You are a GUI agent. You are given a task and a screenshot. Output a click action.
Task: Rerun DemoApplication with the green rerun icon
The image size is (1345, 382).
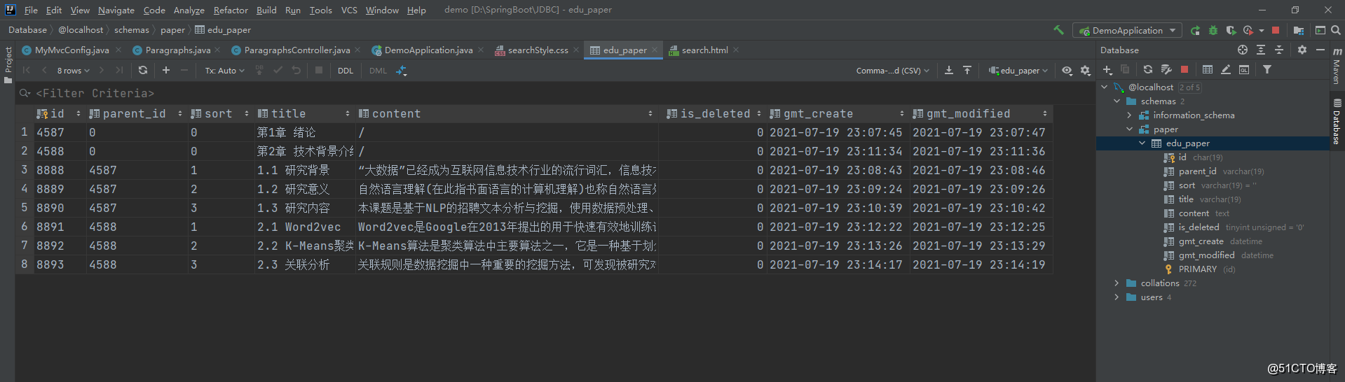(1195, 30)
